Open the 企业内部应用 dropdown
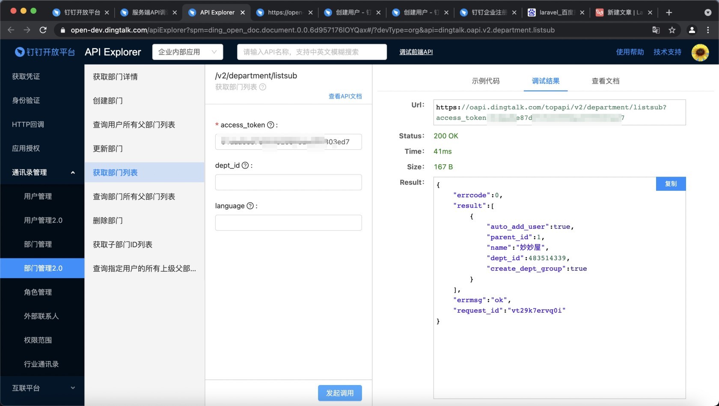Viewport: 719px width, 406px height. [x=187, y=52]
